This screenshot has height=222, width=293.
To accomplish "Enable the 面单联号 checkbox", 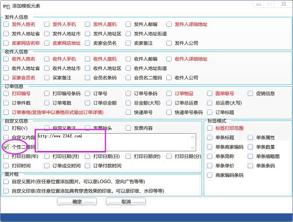I will pos(210,94).
